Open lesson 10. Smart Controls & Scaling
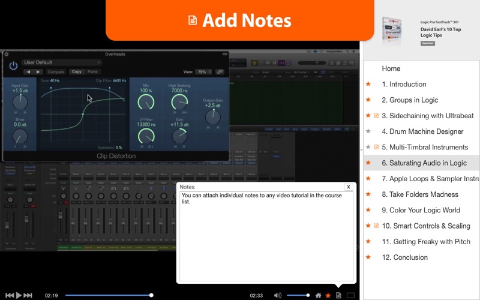 tap(426, 226)
